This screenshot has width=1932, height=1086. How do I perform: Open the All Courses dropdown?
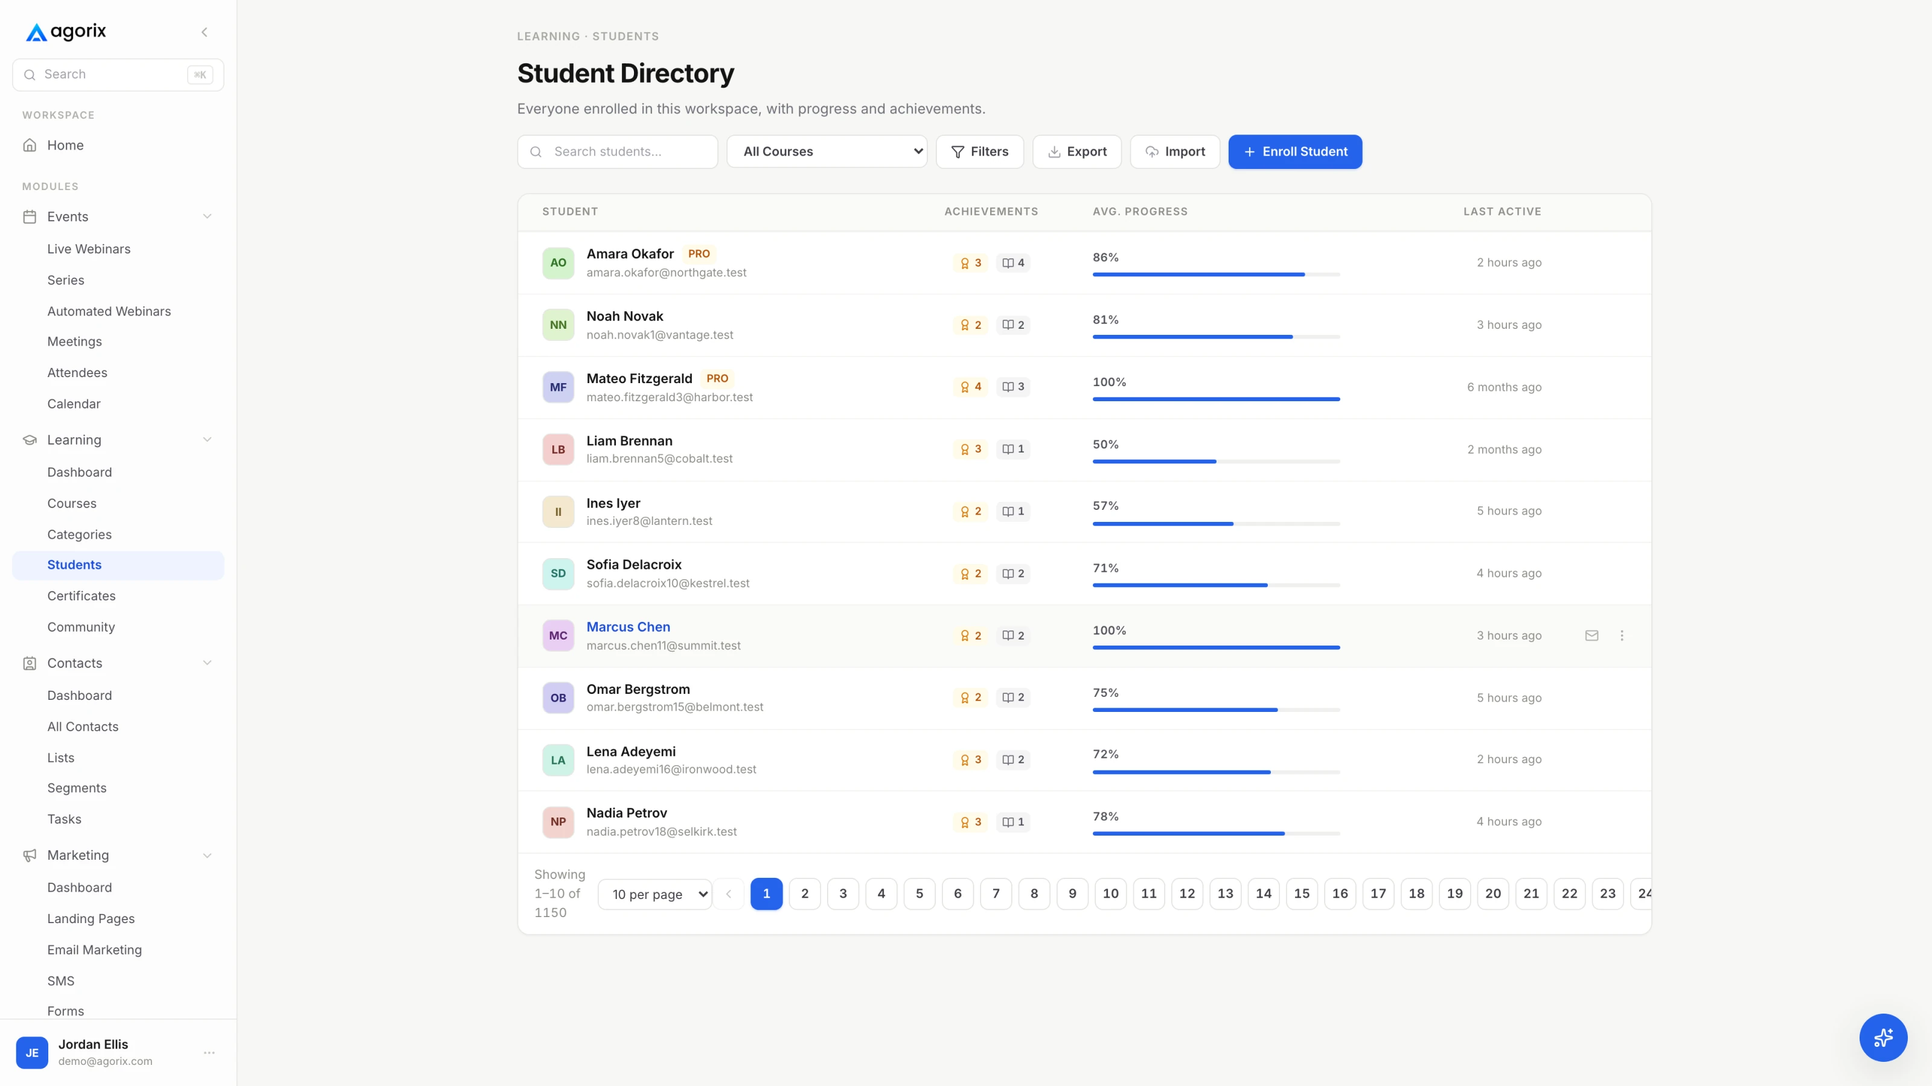(827, 151)
